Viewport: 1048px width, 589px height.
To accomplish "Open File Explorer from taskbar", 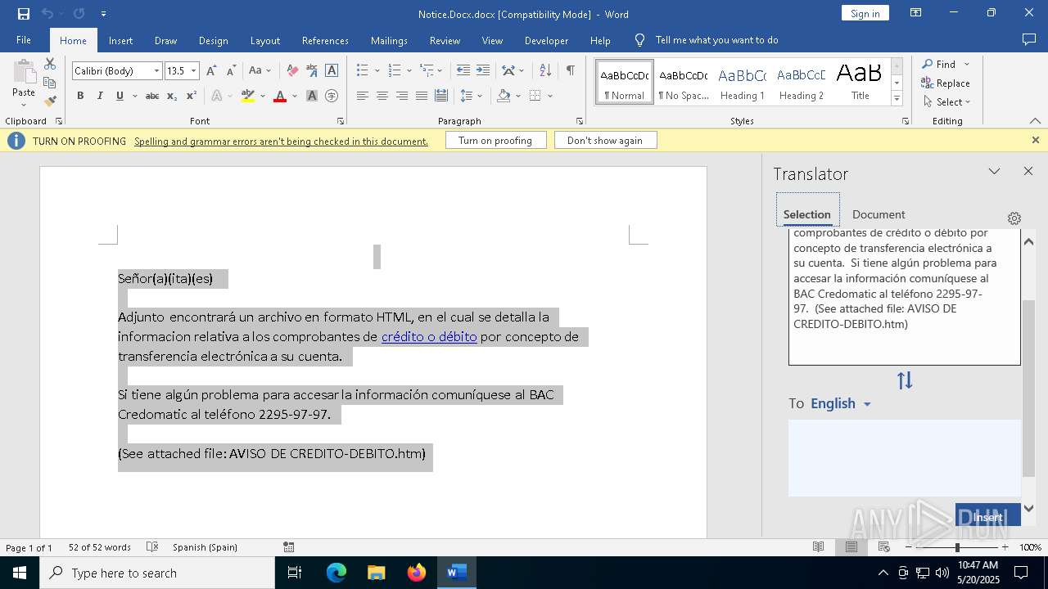I will (377, 573).
